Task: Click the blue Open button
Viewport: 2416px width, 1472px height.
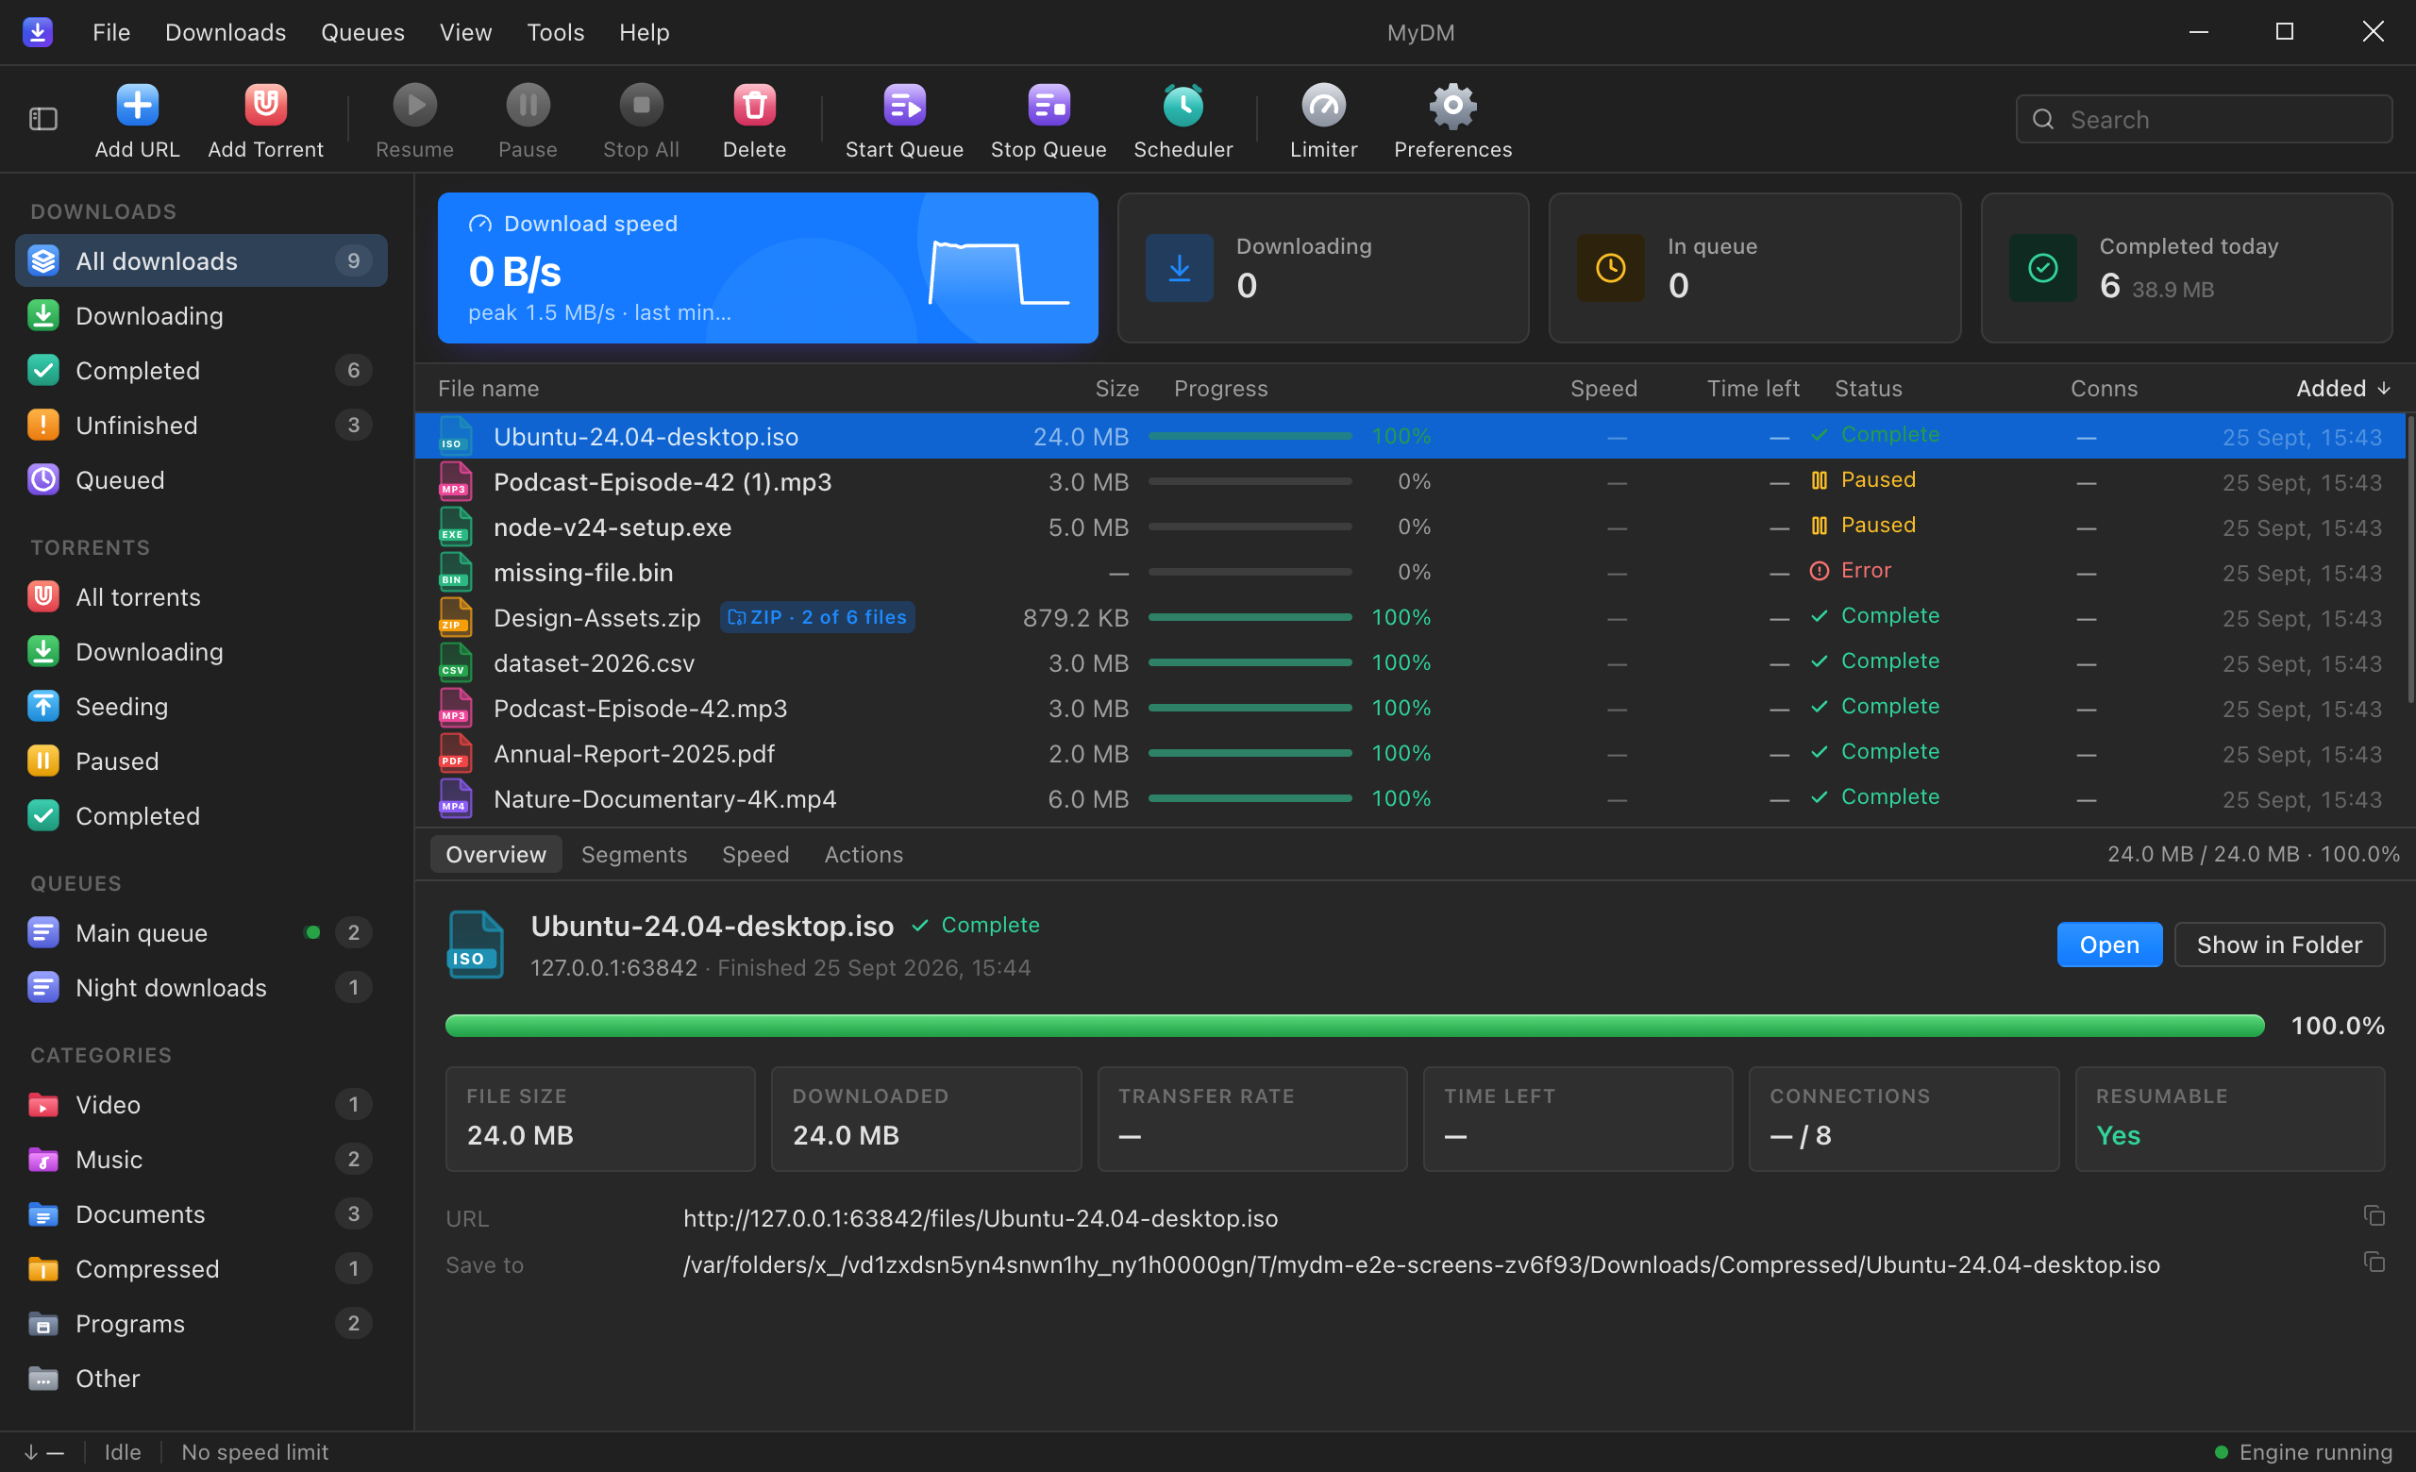Action: click(2109, 945)
